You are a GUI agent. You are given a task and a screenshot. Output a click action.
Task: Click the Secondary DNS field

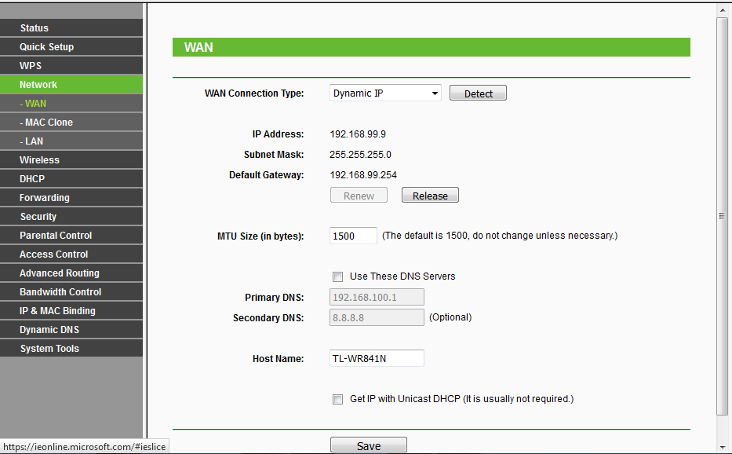click(x=377, y=317)
